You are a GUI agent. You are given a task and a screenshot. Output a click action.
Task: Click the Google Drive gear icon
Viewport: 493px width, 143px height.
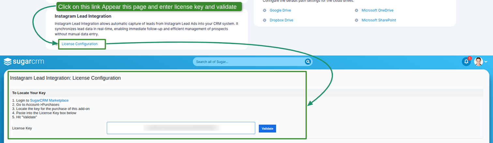(265, 10)
